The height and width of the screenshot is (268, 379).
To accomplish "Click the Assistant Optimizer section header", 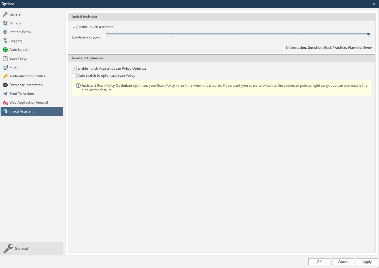I will [x=222, y=58].
